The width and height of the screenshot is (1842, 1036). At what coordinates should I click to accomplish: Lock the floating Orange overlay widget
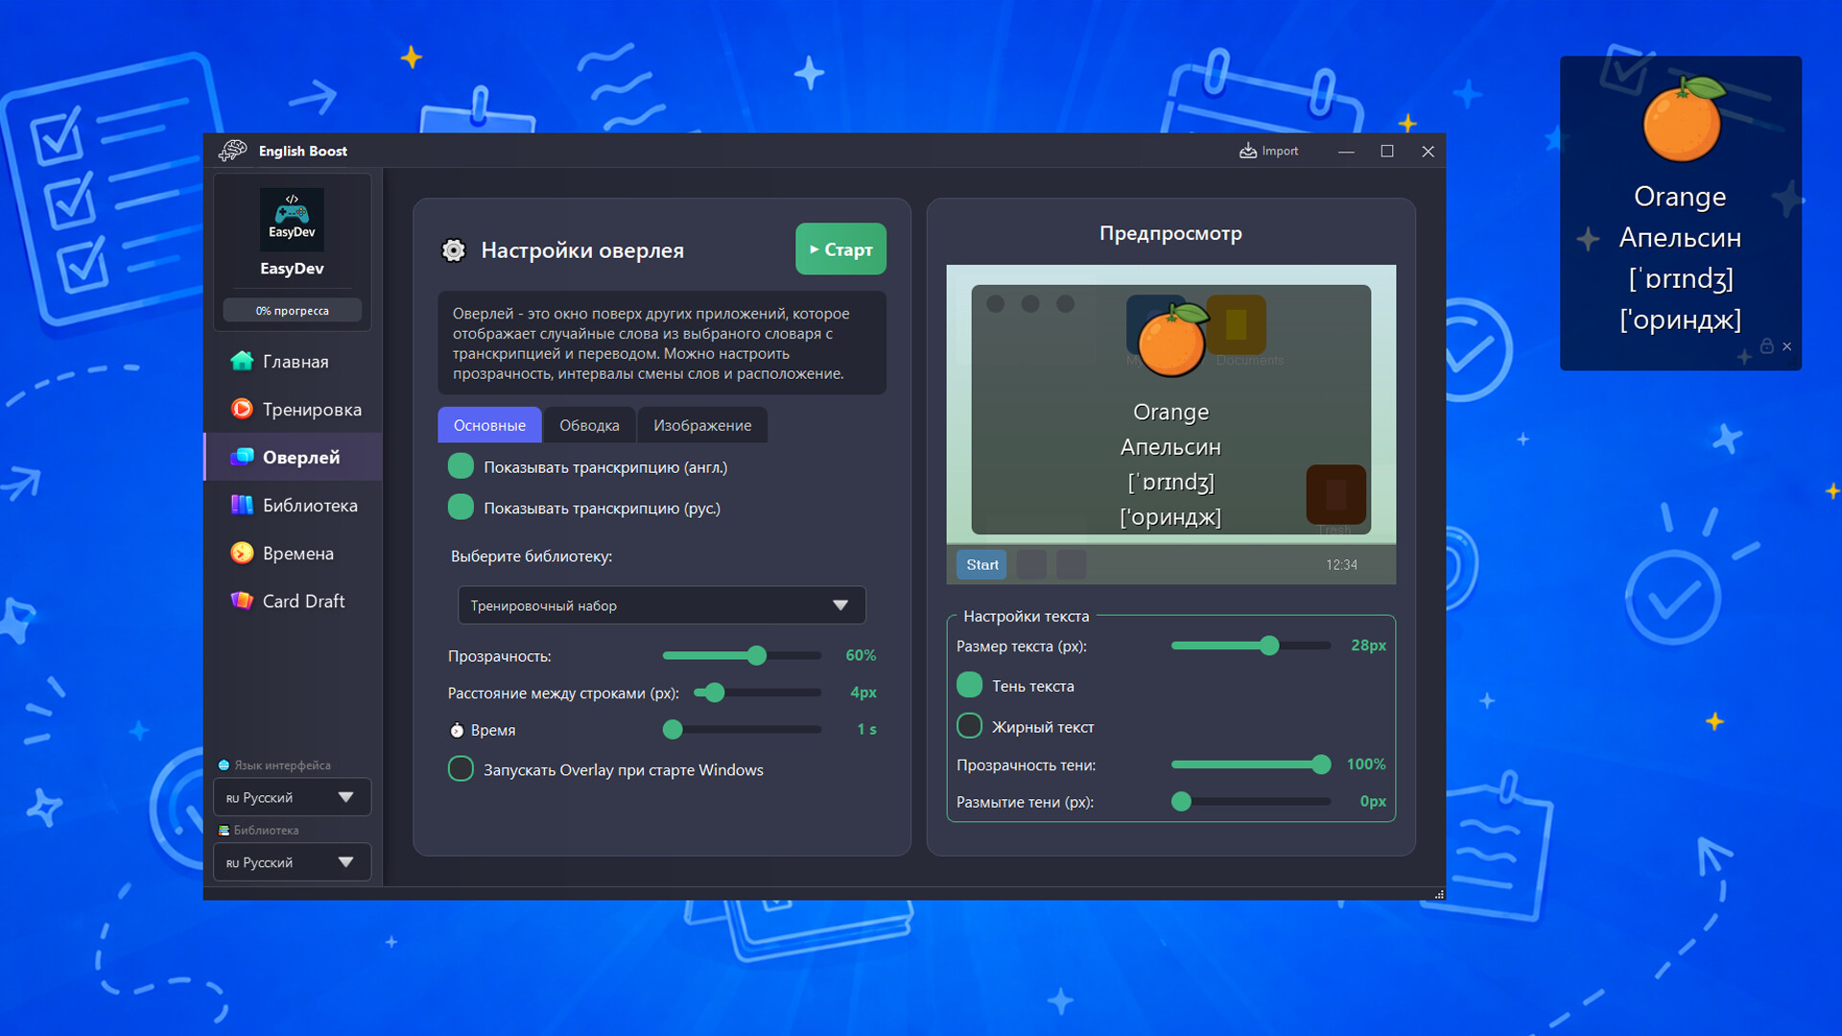[x=1766, y=345]
